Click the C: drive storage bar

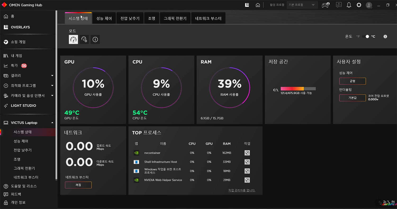pos(298,89)
